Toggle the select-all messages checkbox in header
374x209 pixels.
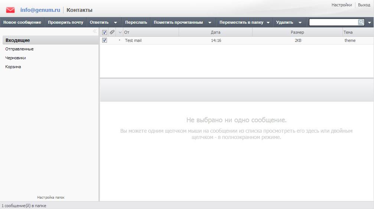tap(104, 32)
